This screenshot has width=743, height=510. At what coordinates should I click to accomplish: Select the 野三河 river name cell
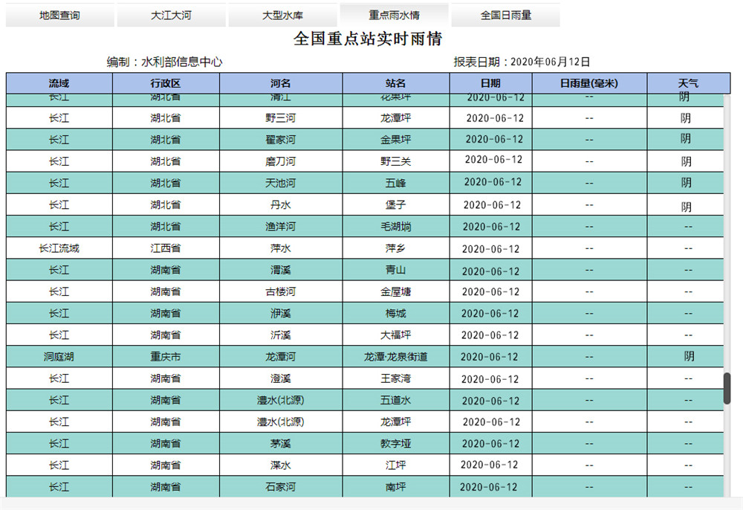pos(281,118)
